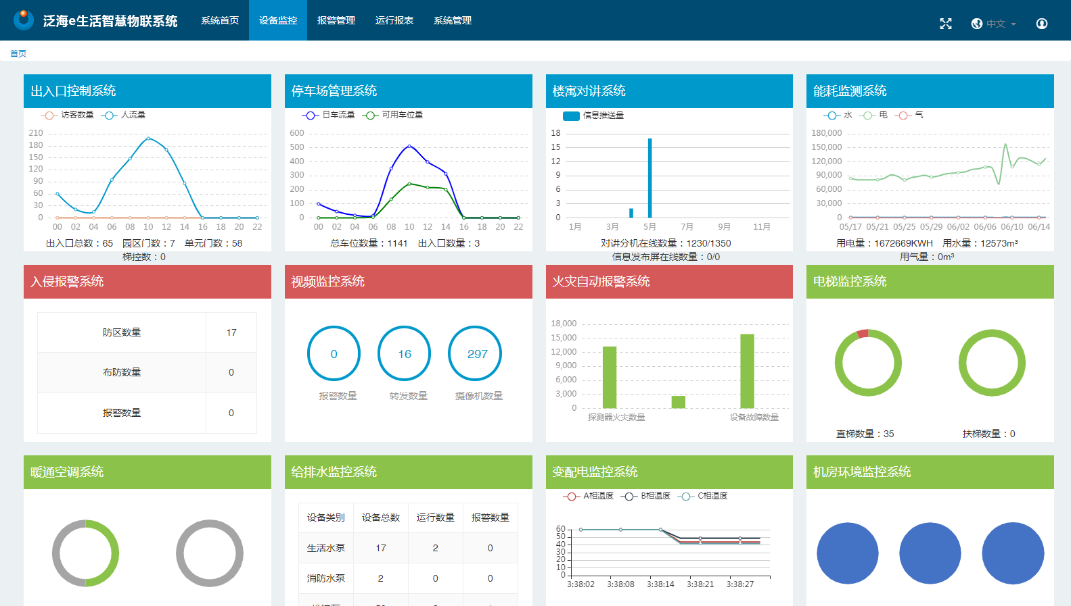Image resolution: width=1071 pixels, height=606 pixels.
Task: Click the 转发数量 circle showing 16
Action: [x=405, y=353]
